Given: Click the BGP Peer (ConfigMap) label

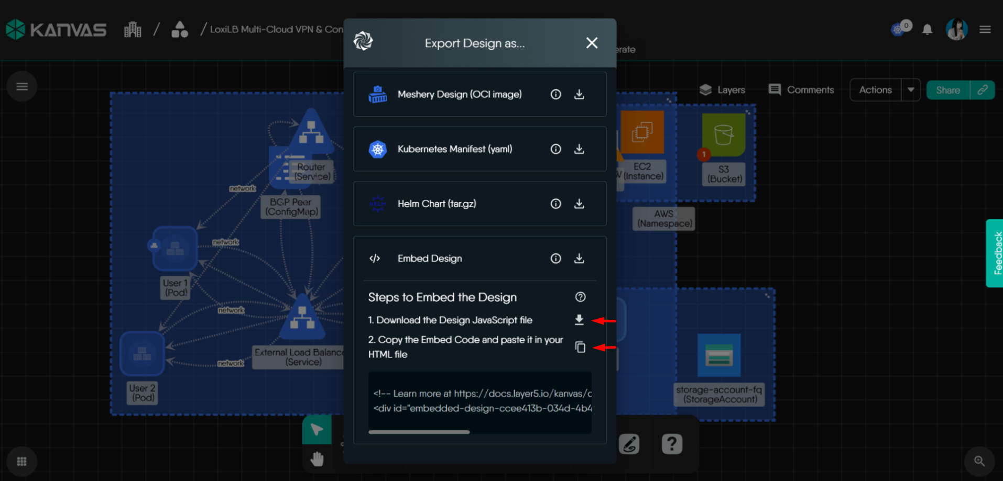Looking at the screenshot, I should (291, 207).
